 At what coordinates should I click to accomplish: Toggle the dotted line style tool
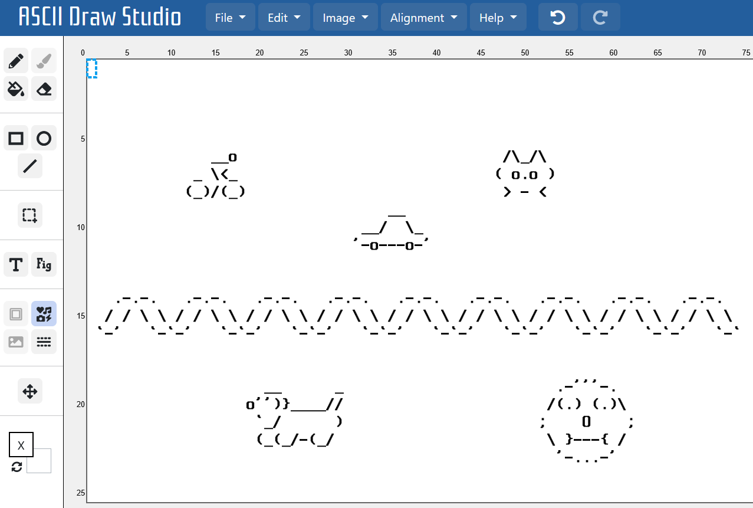[x=44, y=342]
